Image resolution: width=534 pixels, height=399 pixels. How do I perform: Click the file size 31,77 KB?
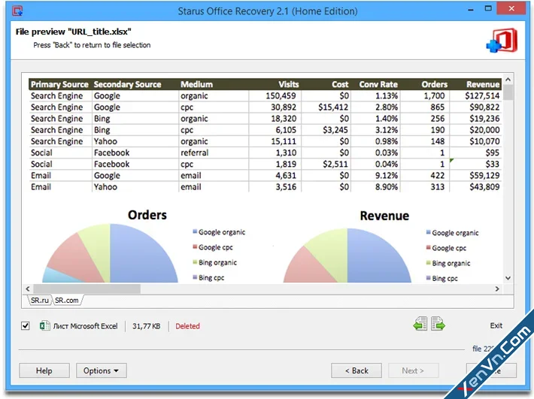pyautogui.click(x=146, y=326)
